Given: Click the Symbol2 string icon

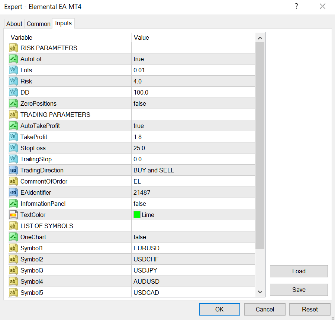Looking at the screenshot, I should point(13,259).
